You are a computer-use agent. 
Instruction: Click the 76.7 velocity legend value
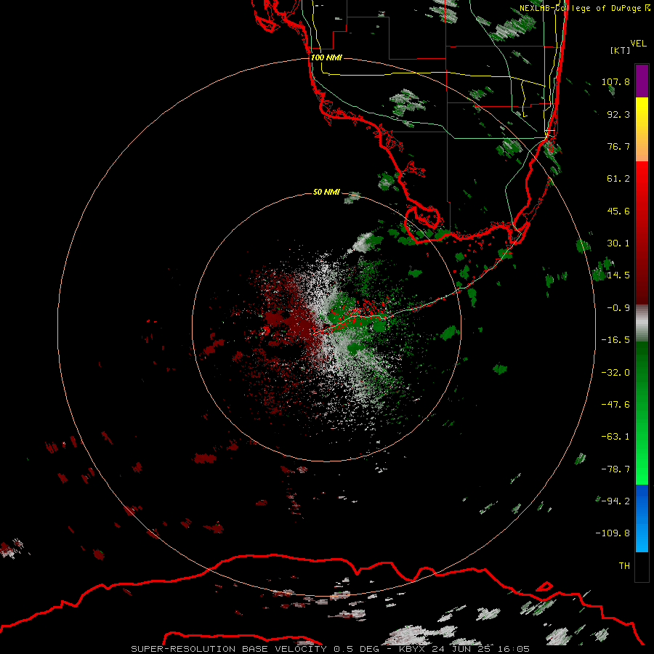(618, 146)
